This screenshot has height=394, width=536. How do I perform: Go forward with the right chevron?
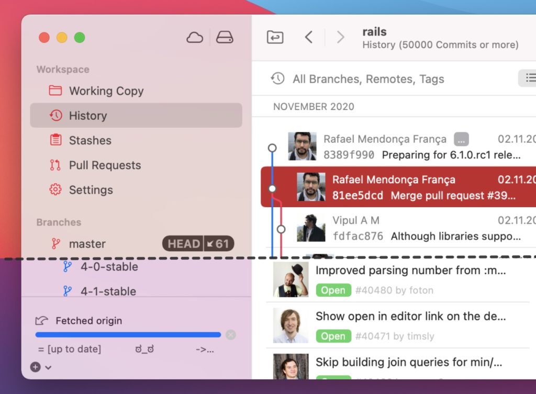click(340, 37)
